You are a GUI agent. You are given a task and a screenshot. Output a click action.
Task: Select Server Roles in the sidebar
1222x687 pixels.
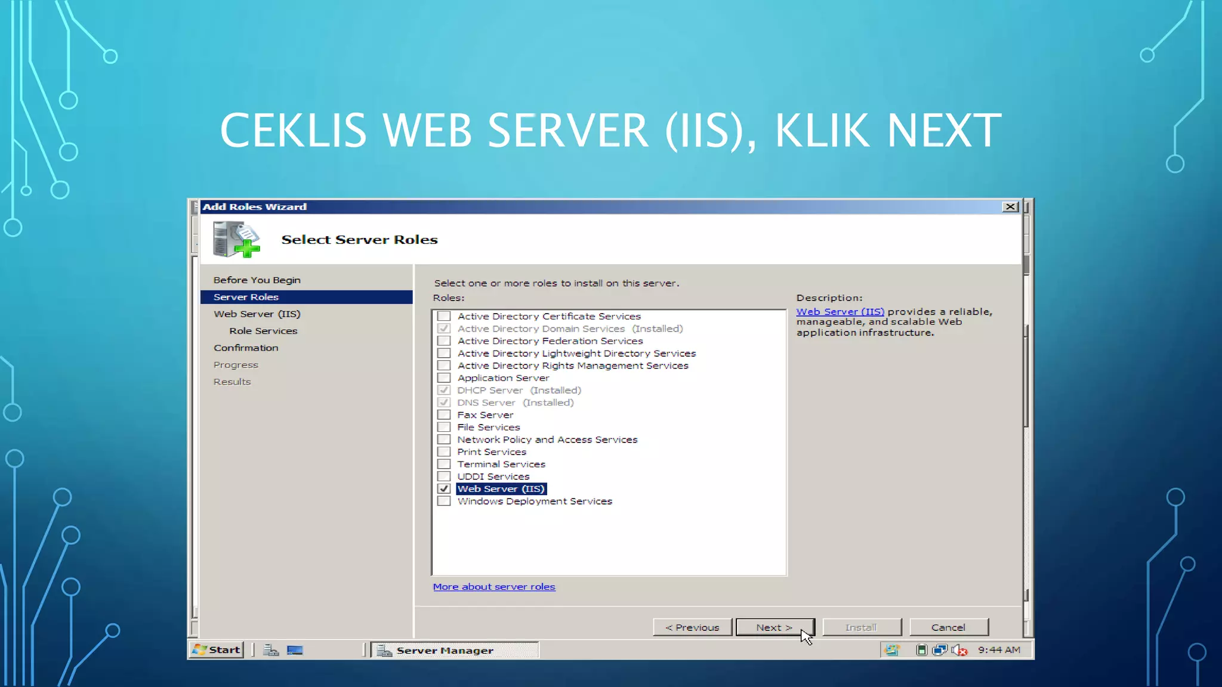pos(306,297)
